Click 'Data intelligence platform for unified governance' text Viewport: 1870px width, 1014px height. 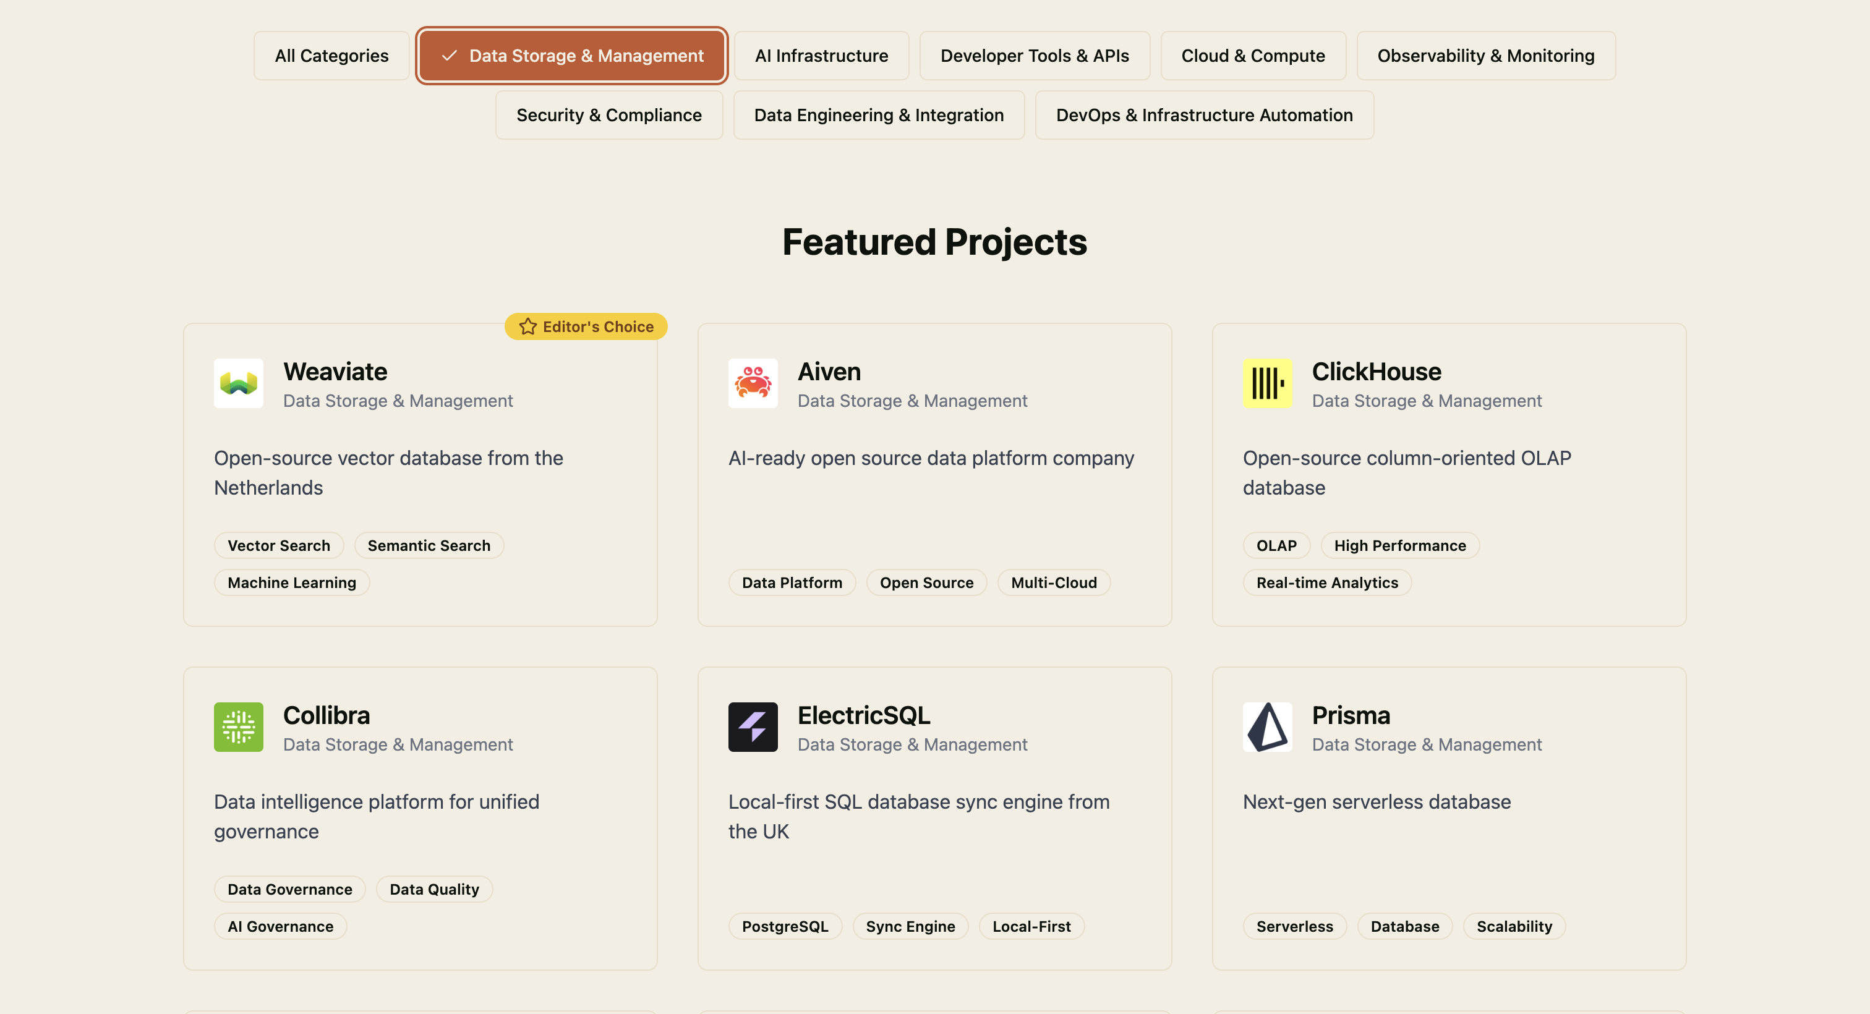[x=376, y=817]
